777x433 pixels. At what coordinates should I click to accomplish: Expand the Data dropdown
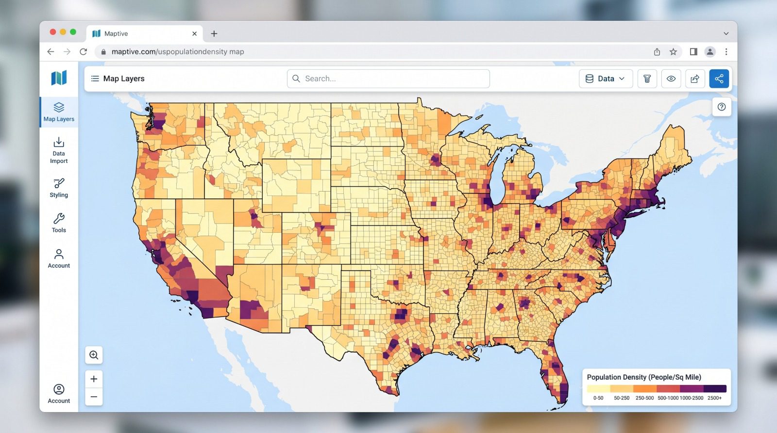pos(606,79)
